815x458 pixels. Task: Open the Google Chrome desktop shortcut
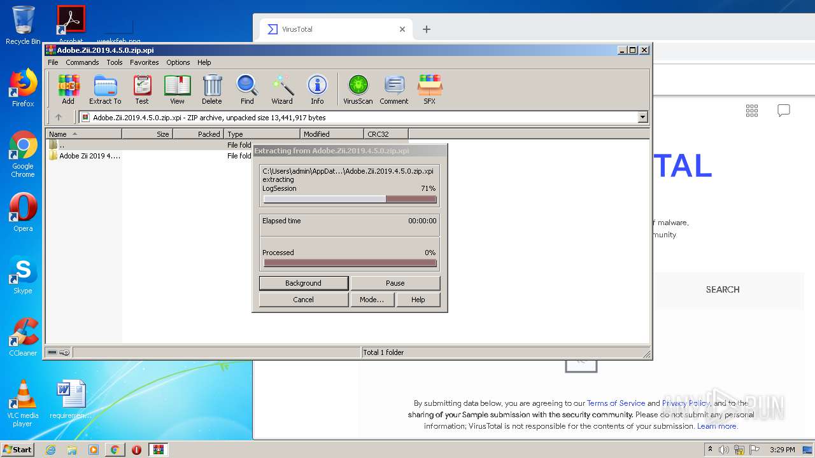[23, 155]
